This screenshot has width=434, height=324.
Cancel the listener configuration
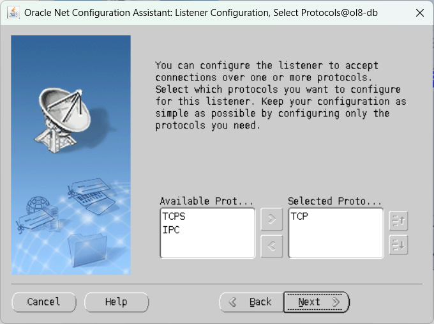tap(44, 302)
